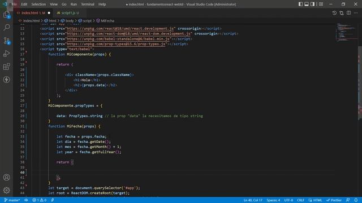Screen dimensions: 362x203
Task: Open notifications bell icon
Action: point(356,200)
